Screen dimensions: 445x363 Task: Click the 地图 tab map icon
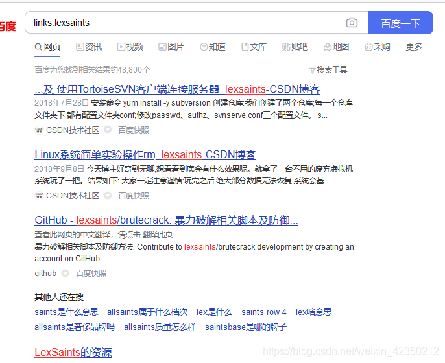click(x=328, y=47)
